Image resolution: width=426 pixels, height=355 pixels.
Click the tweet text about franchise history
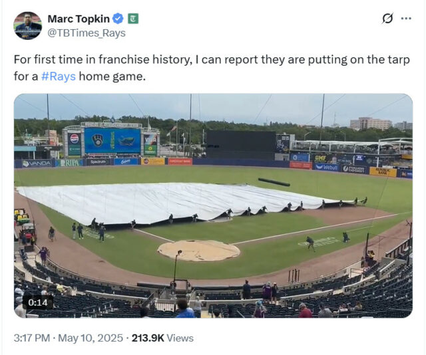[212, 68]
